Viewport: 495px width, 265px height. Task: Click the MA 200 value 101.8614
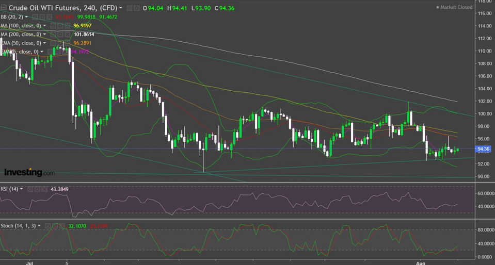(x=84, y=35)
